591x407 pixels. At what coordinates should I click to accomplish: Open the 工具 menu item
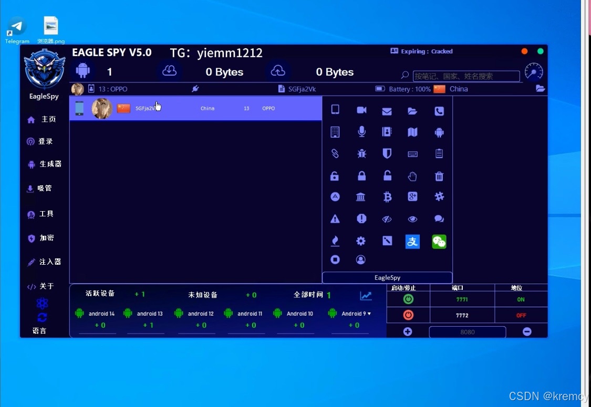(x=40, y=214)
